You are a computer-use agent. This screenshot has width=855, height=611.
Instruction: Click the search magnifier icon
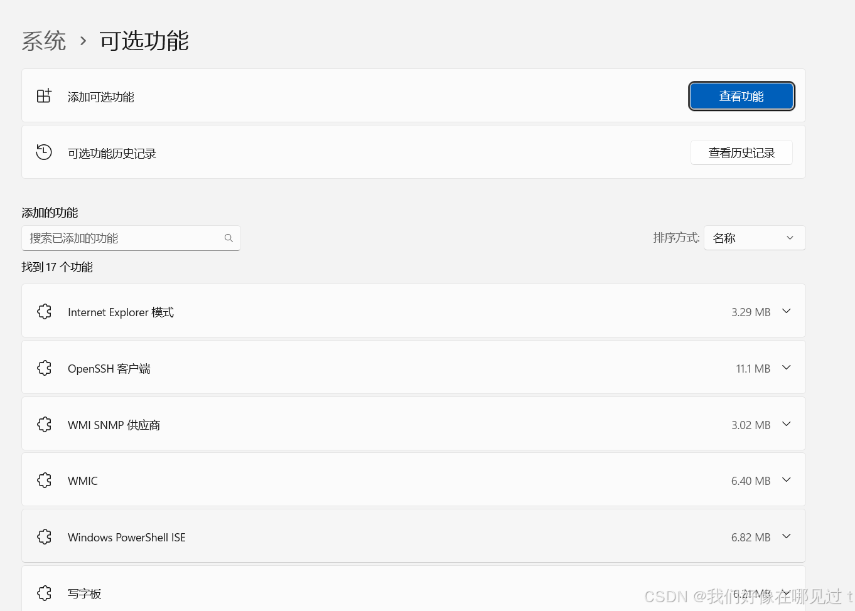pos(229,238)
